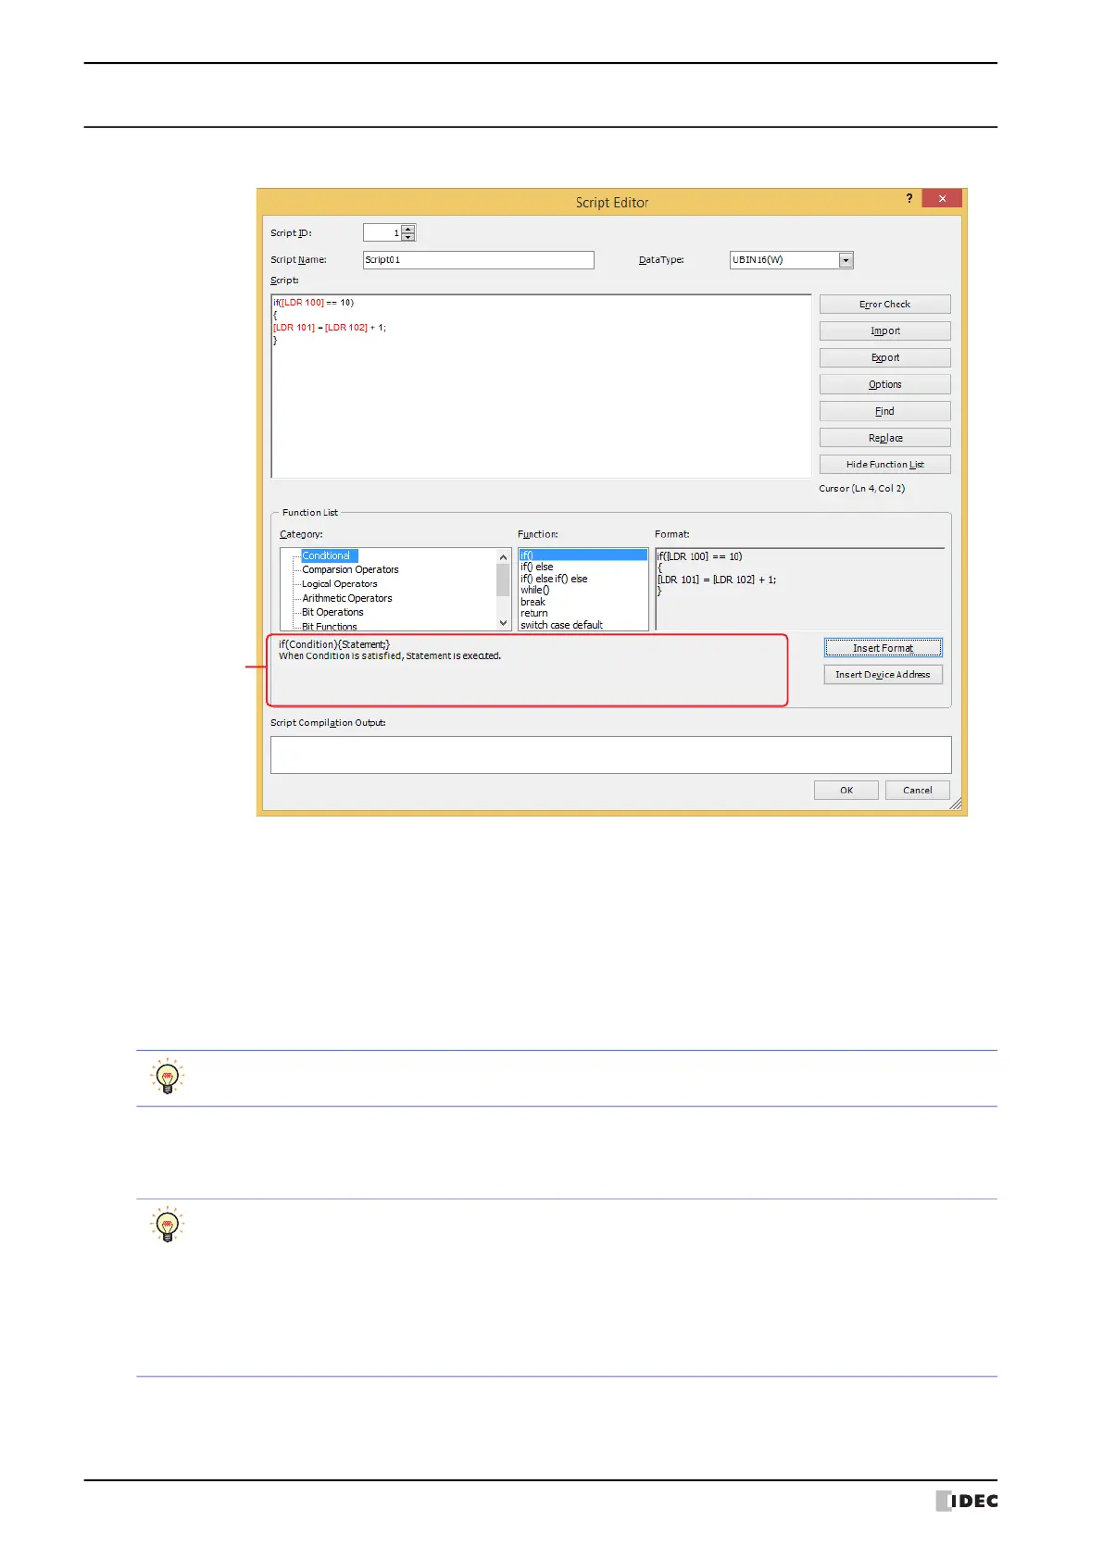Open the DataType dropdown
This screenshot has height=1559, width=1103.
pos(846,260)
